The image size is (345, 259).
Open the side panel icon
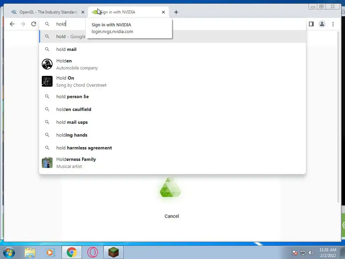coord(311,24)
